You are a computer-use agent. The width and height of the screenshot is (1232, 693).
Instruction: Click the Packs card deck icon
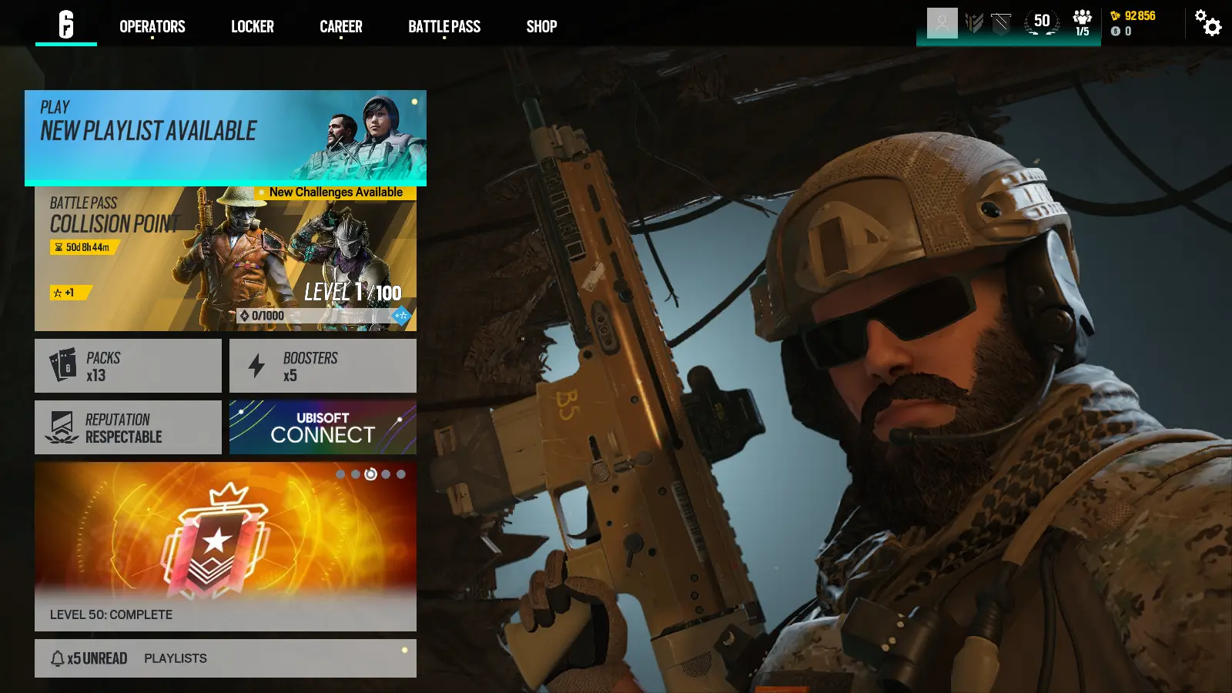(x=63, y=365)
